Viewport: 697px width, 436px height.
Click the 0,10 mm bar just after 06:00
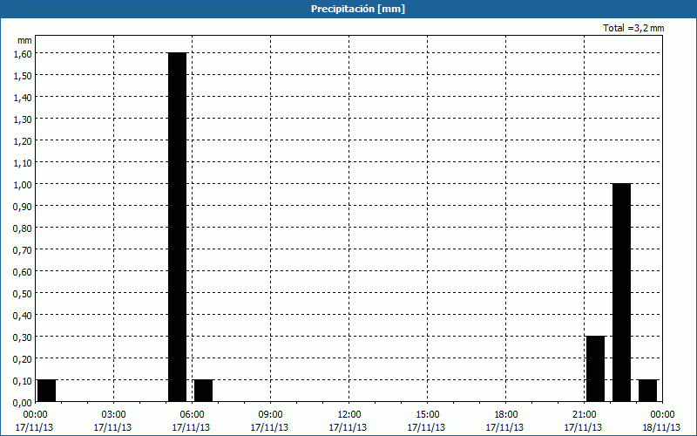pyautogui.click(x=204, y=391)
